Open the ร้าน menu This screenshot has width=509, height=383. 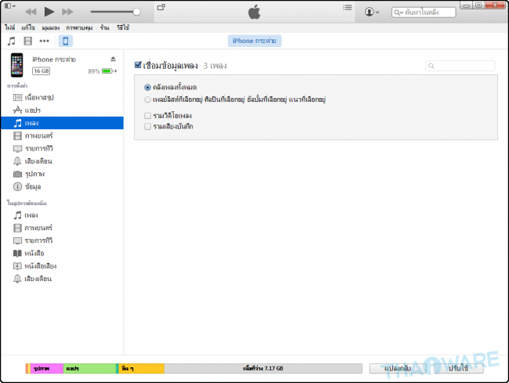[x=104, y=27]
